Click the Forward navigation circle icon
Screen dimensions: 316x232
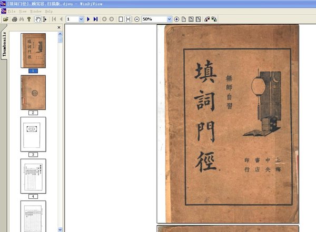click(112, 19)
